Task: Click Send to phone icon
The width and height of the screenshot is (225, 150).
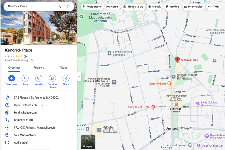Action: coord(52,78)
